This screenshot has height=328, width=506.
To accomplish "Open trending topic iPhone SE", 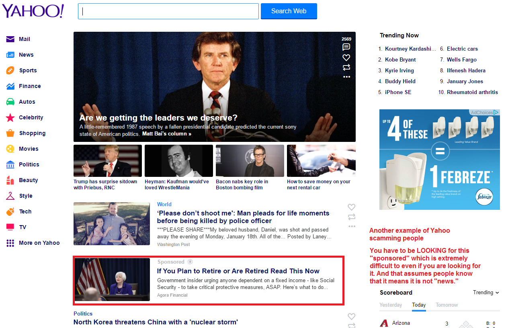I will click(398, 92).
